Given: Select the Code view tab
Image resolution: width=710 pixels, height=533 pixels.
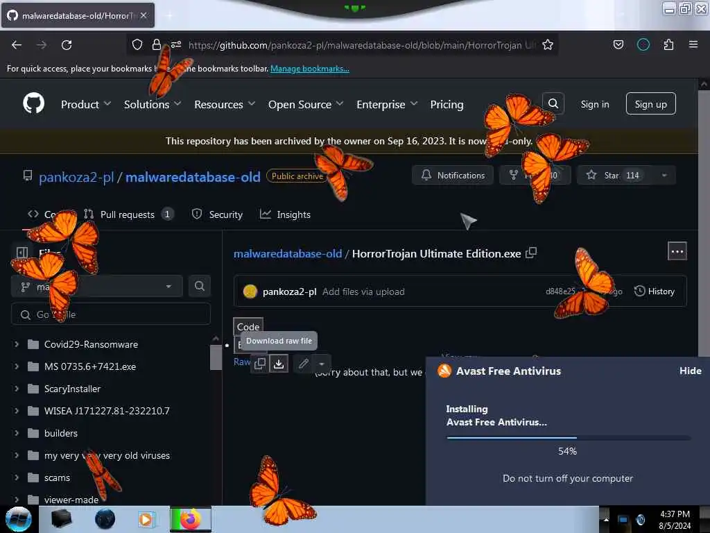Looking at the screenshot, I should pos(248,327).
